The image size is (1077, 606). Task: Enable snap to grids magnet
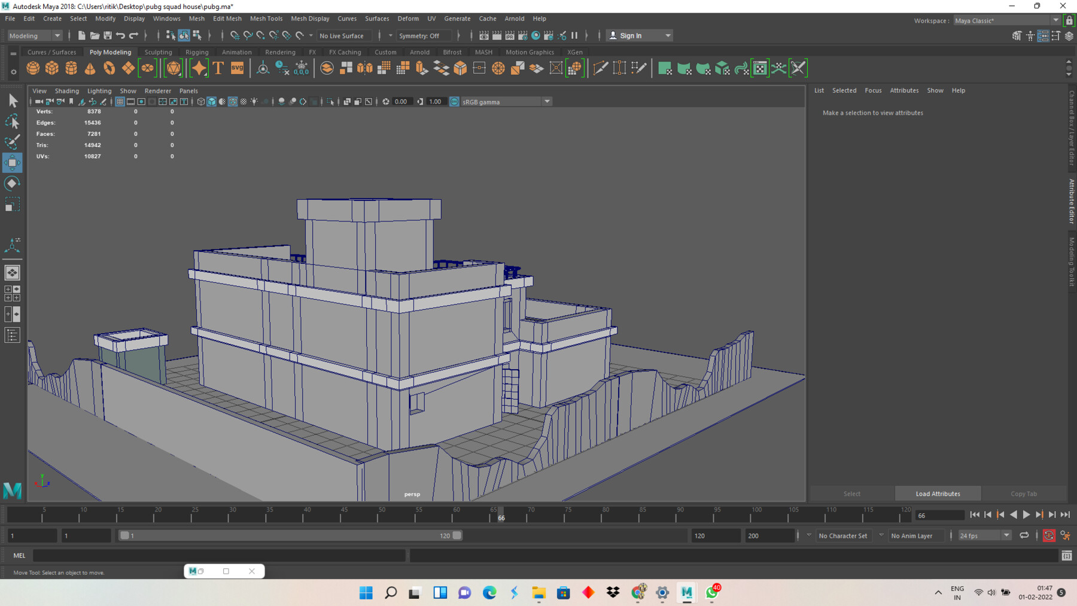tap(235, 35)
